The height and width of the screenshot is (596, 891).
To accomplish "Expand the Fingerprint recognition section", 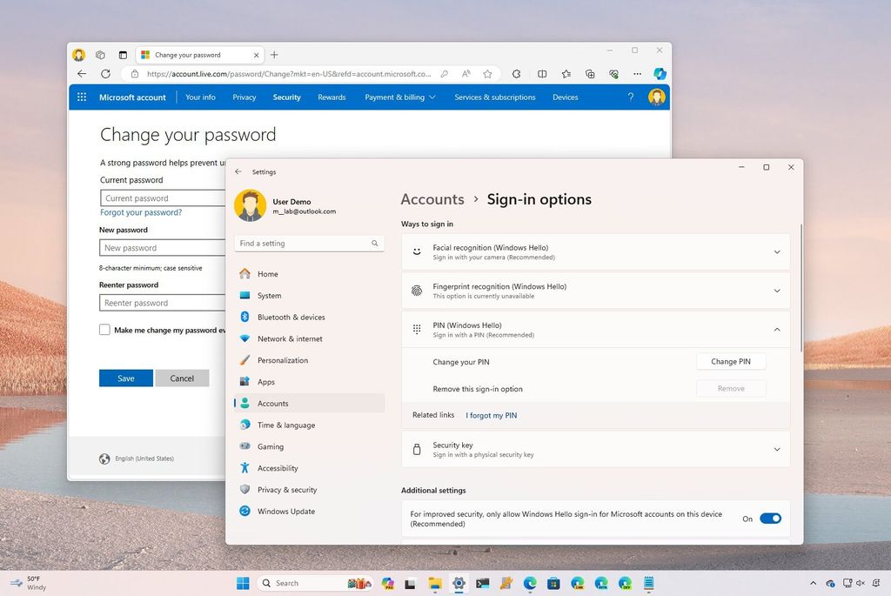I will (x=777, y=291).
